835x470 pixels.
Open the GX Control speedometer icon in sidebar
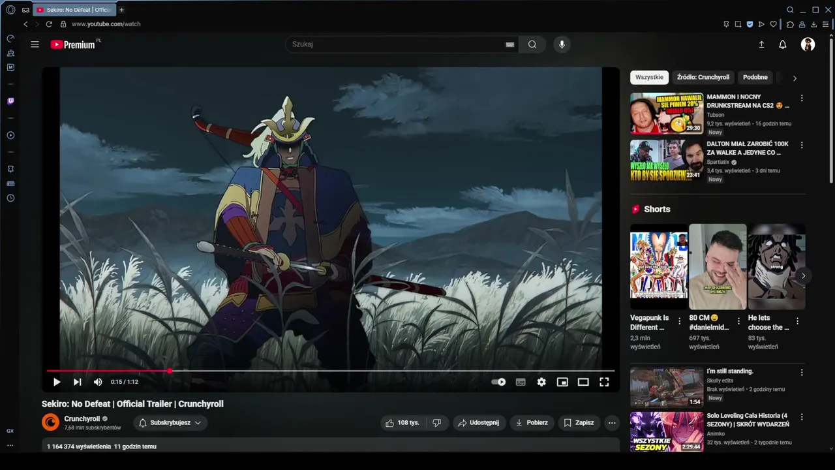click(10, 39)
